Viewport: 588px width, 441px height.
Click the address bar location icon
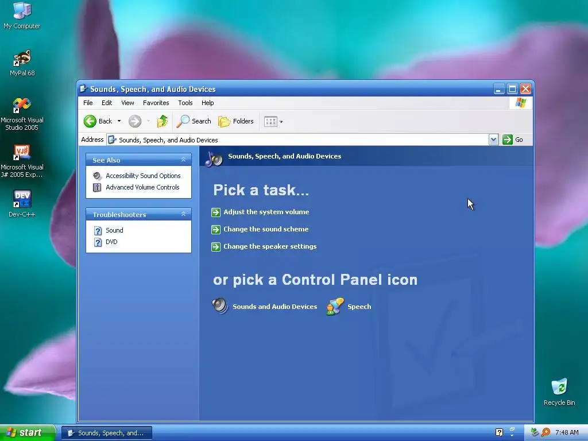pos(112,140)
